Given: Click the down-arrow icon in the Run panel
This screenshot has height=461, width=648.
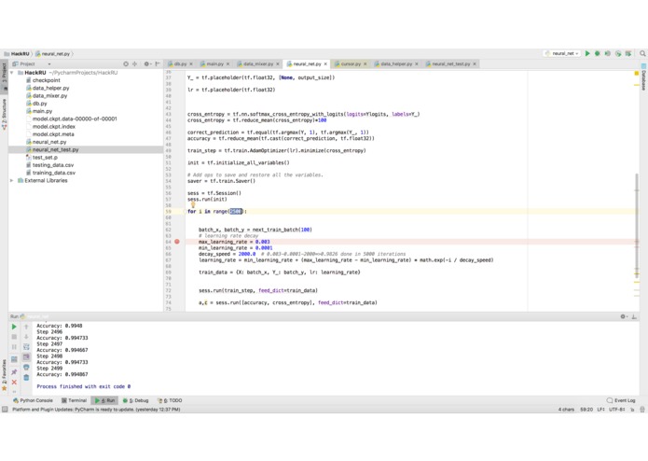Looking at the screenshot, I should (x=26, y=337).
